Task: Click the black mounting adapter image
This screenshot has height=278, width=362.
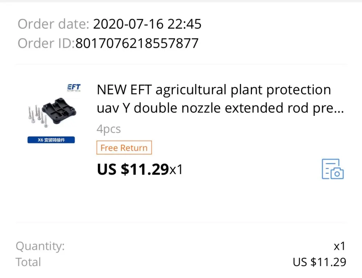Action: tap(60, 109)
